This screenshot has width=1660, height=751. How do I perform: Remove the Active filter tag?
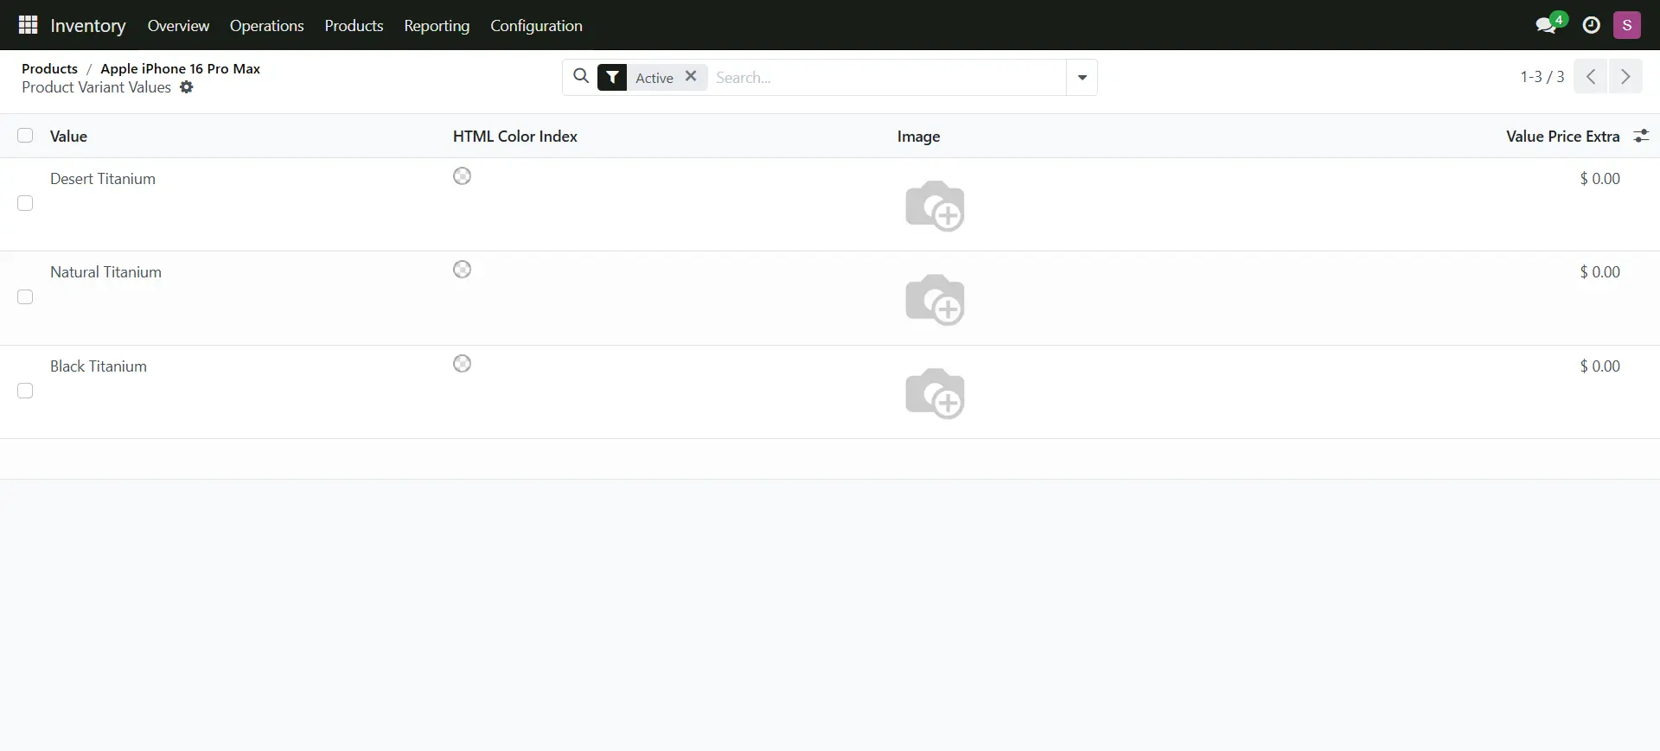[691, 76]
